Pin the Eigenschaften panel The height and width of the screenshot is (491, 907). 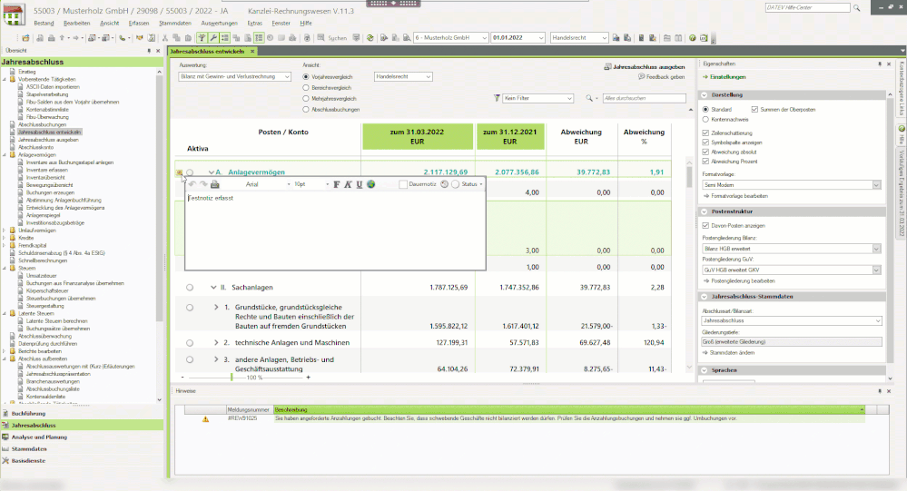click(x=880, y=64)
